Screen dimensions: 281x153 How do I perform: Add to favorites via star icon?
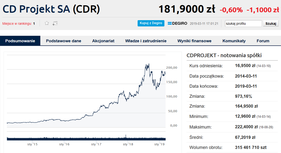(47, 23)
